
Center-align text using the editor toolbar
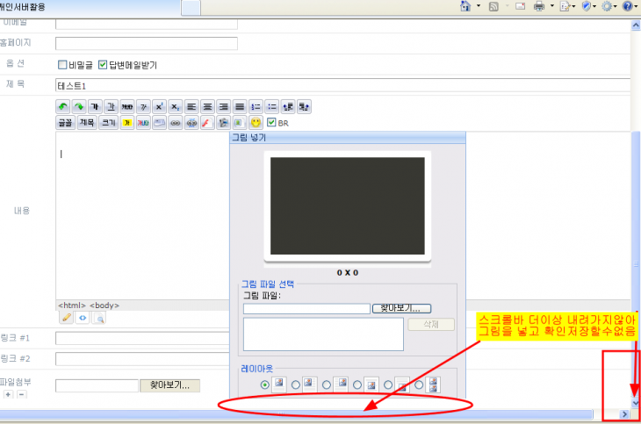[x=208, y=107]
